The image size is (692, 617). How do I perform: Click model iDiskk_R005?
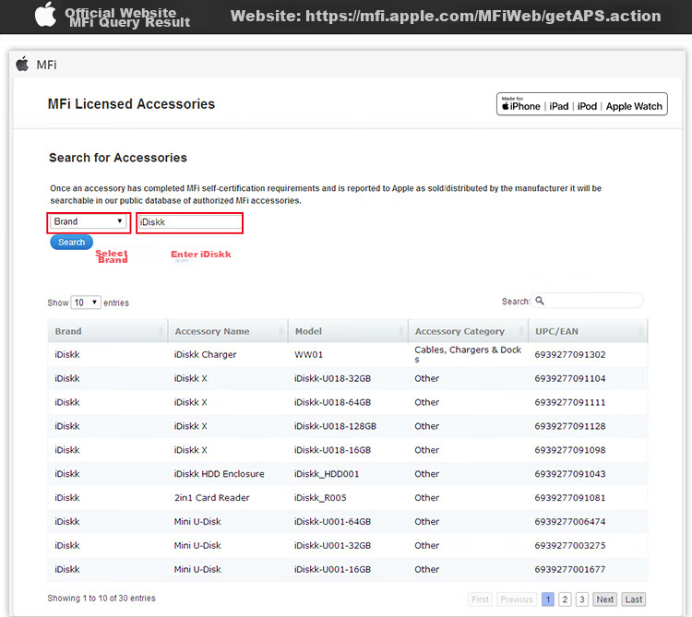(x=320, y=497)
